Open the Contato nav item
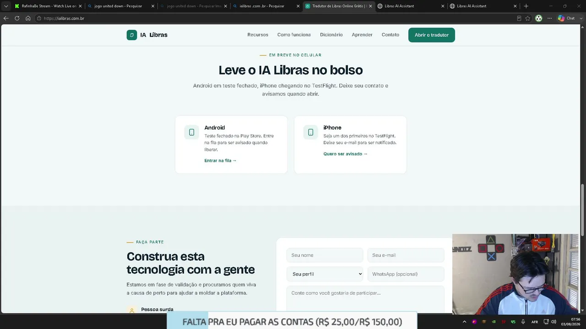The width and height of the screenshot is (586, 329). (x=391, y=35)
